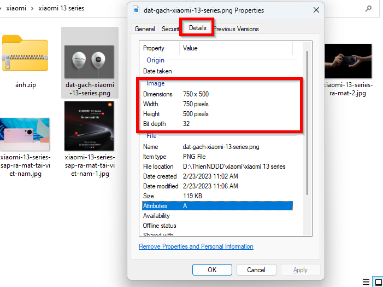
Task: Select the Date created row
Action: (x=217, y=176)
